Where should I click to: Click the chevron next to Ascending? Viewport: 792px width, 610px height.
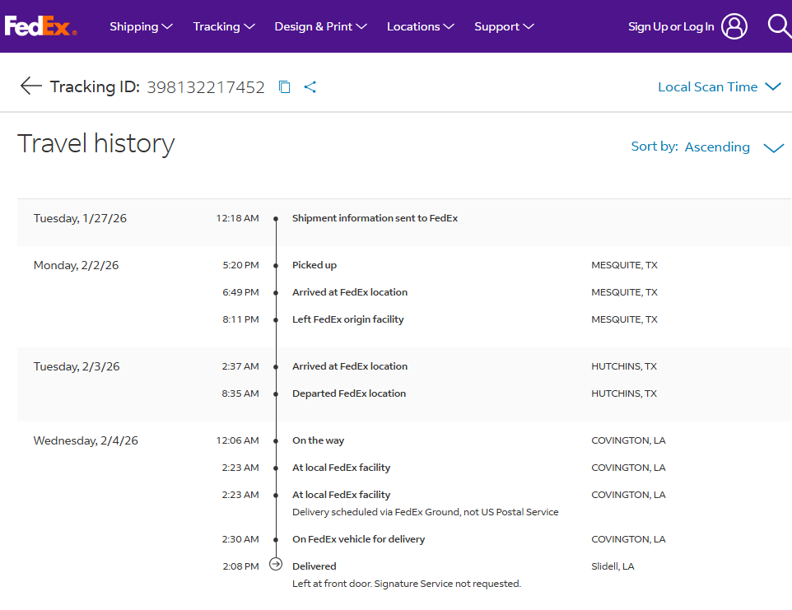tap(773, 148)
